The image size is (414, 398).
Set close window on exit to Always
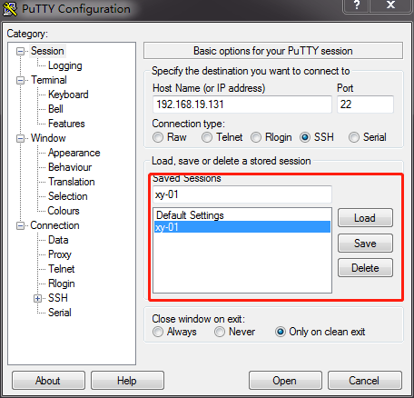click(158, 332)
